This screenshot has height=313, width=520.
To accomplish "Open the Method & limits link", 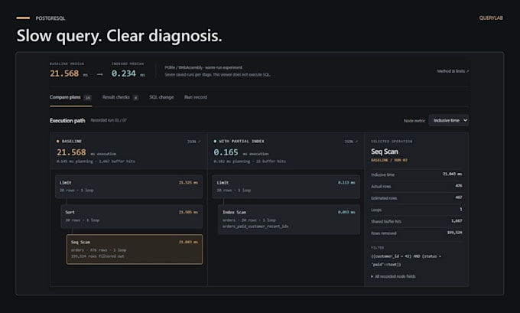I will [453, 71].
